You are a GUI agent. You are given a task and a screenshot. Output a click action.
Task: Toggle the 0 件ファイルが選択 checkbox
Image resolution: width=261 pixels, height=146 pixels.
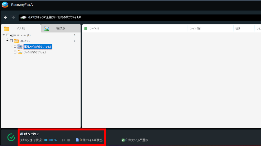(x=123, y=140)
